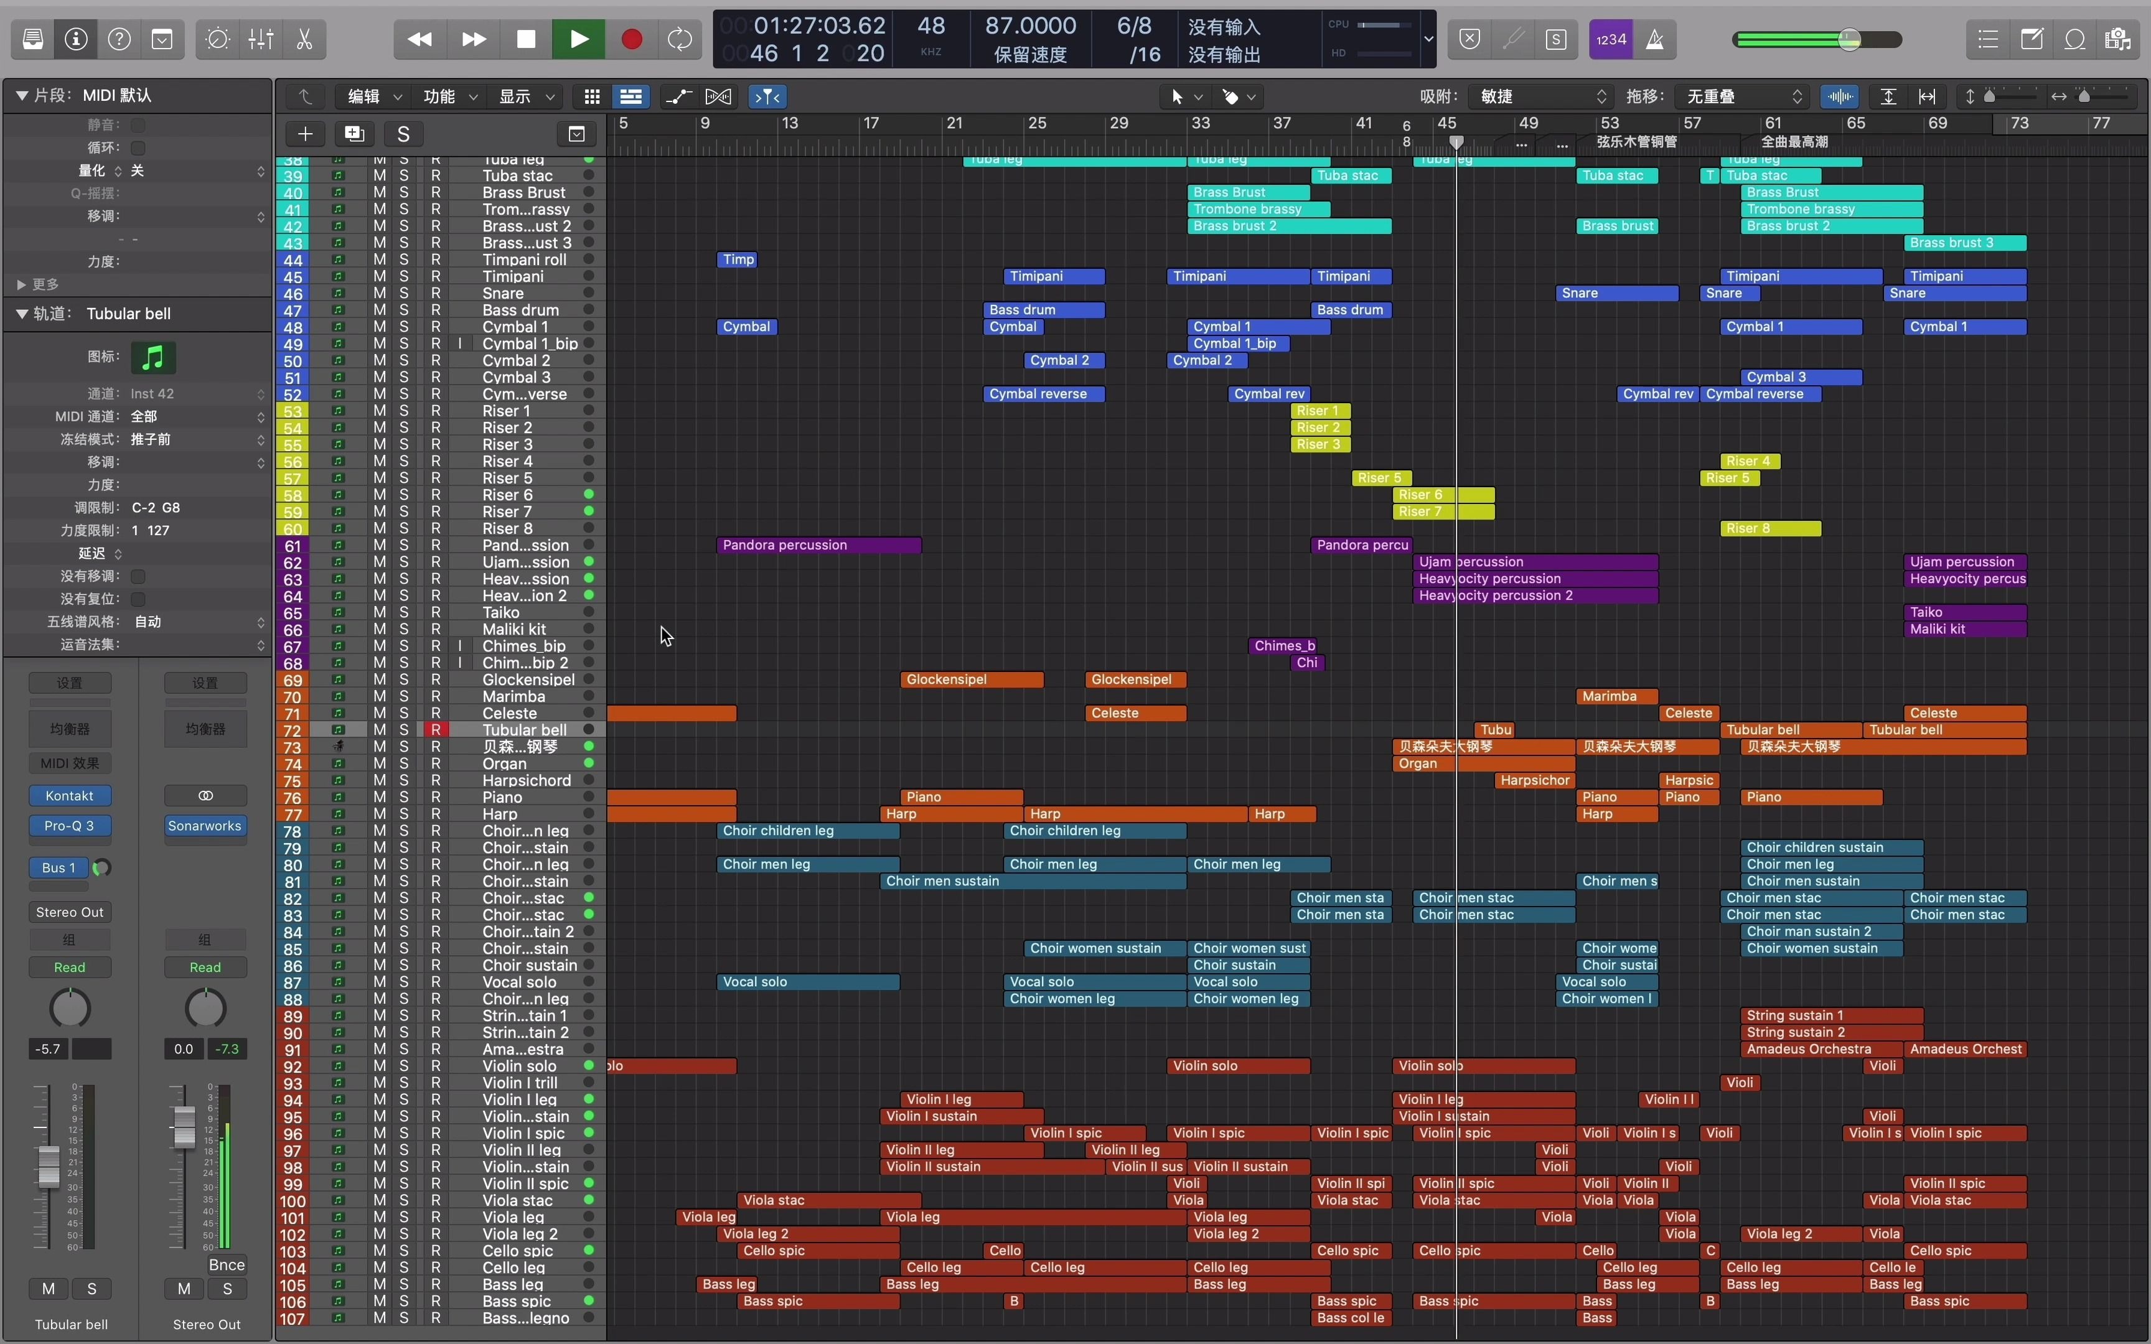Open the Toolbar display icon
2151x1344 pixels.
coord(162,39)
